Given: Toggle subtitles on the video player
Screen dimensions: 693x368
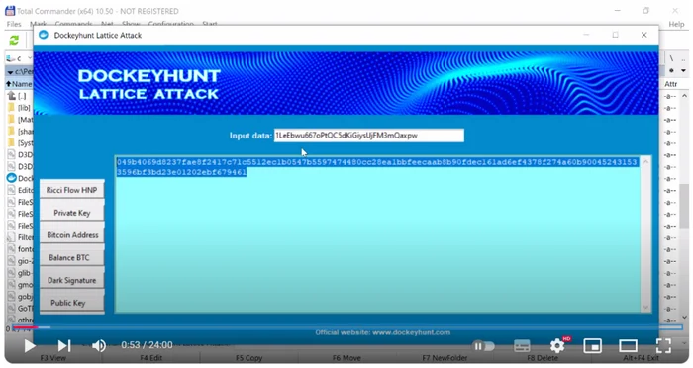Looking at the screenshot, I should (x=522, y=346).
